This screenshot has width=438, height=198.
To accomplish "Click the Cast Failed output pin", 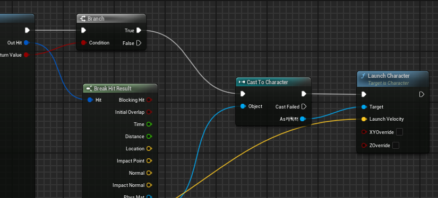I will 304,106.
